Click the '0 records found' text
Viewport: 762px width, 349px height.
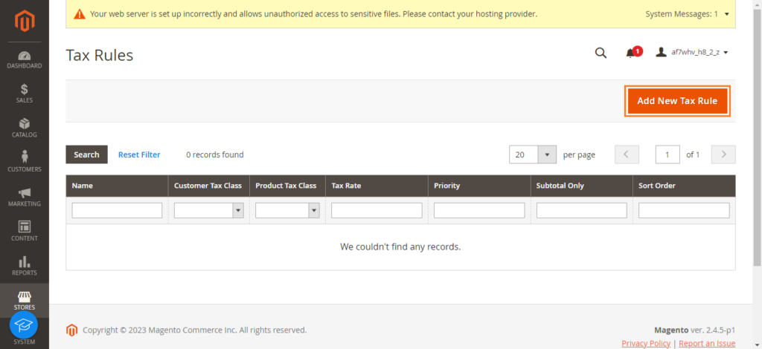click(215, 154)
